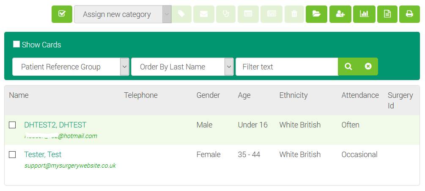Tick the checkbox for Tester, Test
Screen dimensions: 425x191
point(13,155)
